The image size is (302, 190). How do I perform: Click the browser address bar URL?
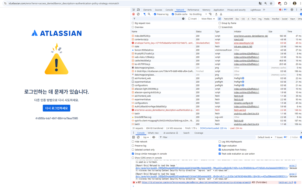tap(64, 3)
